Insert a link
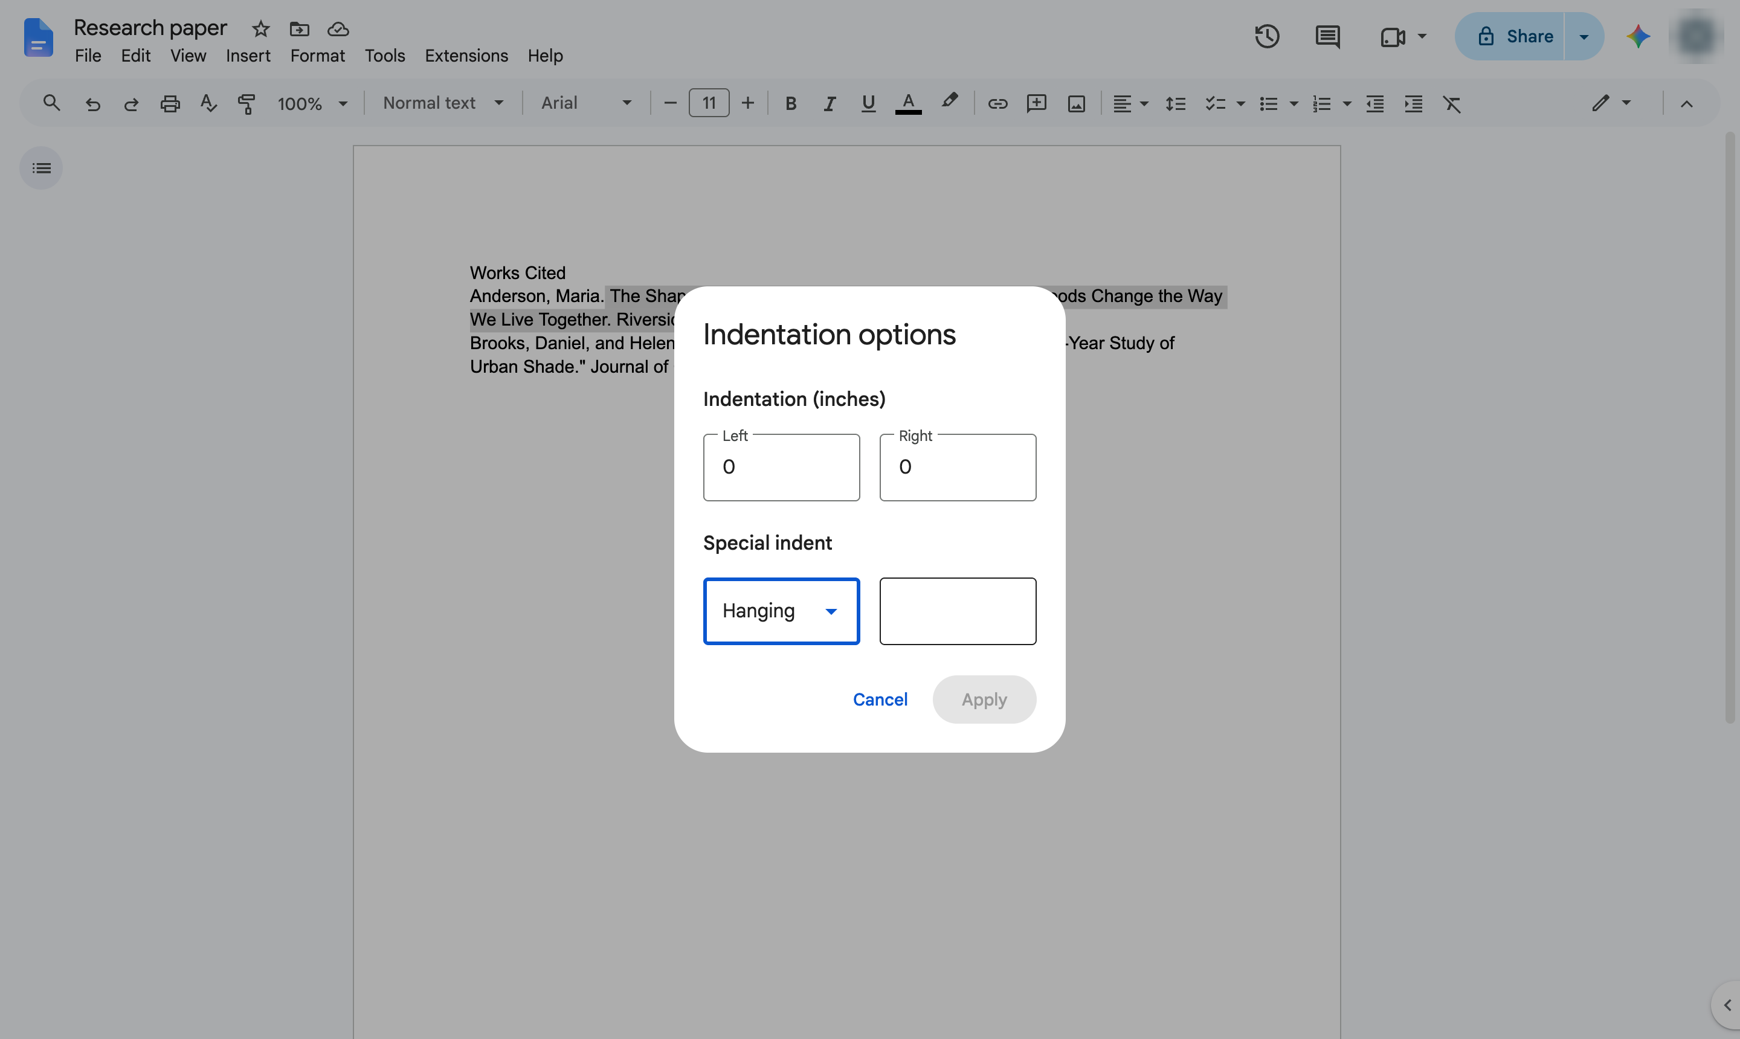Viewport: 1740px width, 1039px height. pos(997,104)
